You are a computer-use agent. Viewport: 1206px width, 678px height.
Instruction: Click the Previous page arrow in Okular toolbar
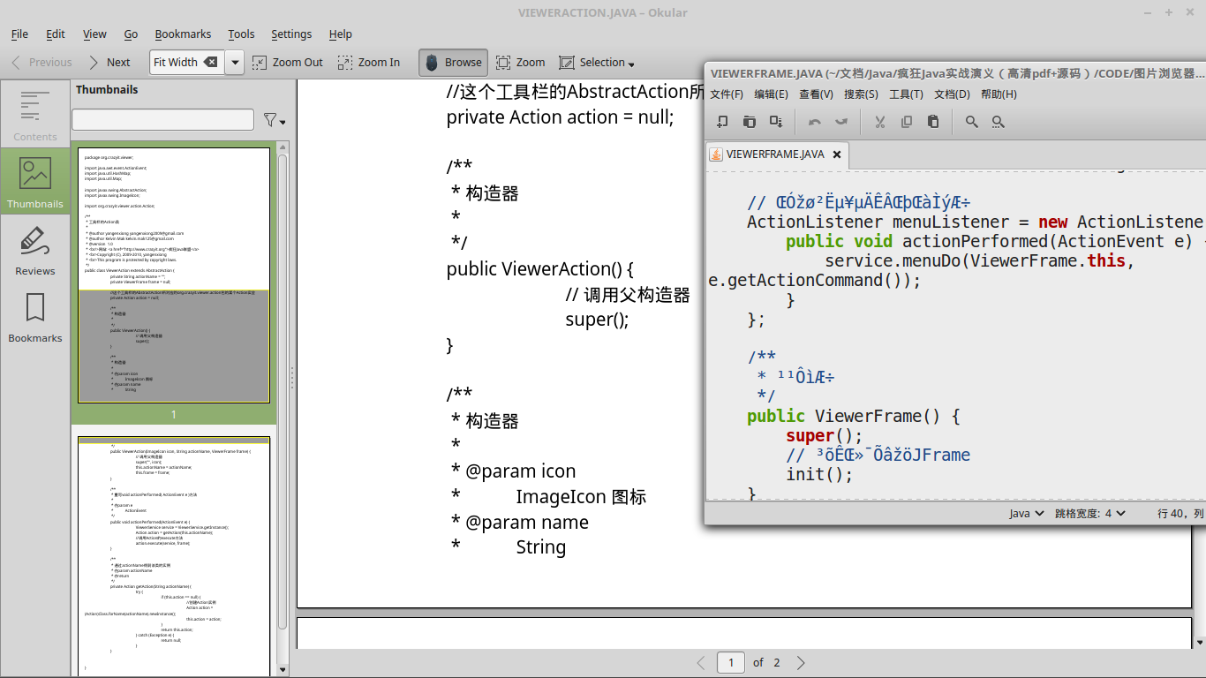[x=41, y=63]
